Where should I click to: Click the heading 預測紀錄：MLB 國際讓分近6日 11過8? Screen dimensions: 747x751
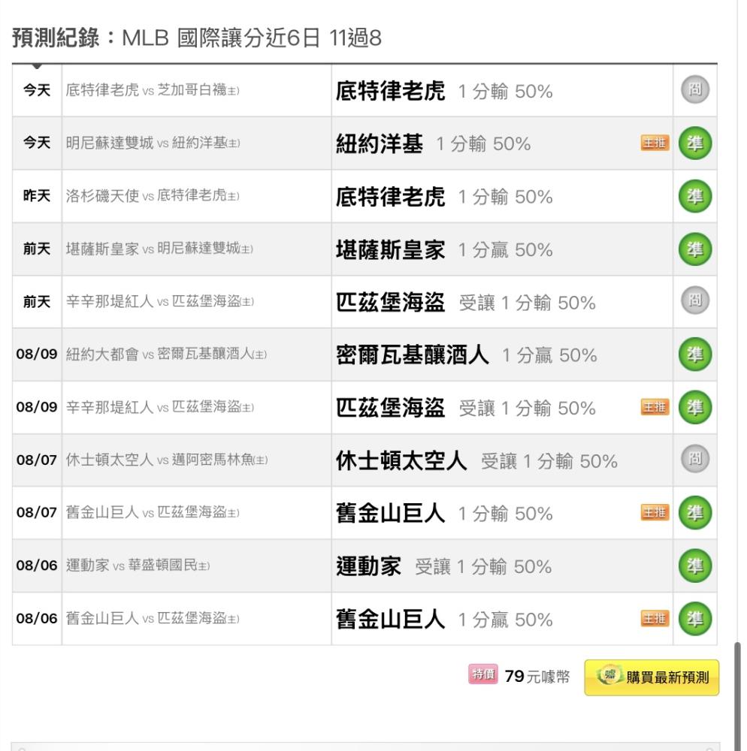pos(197,38)
